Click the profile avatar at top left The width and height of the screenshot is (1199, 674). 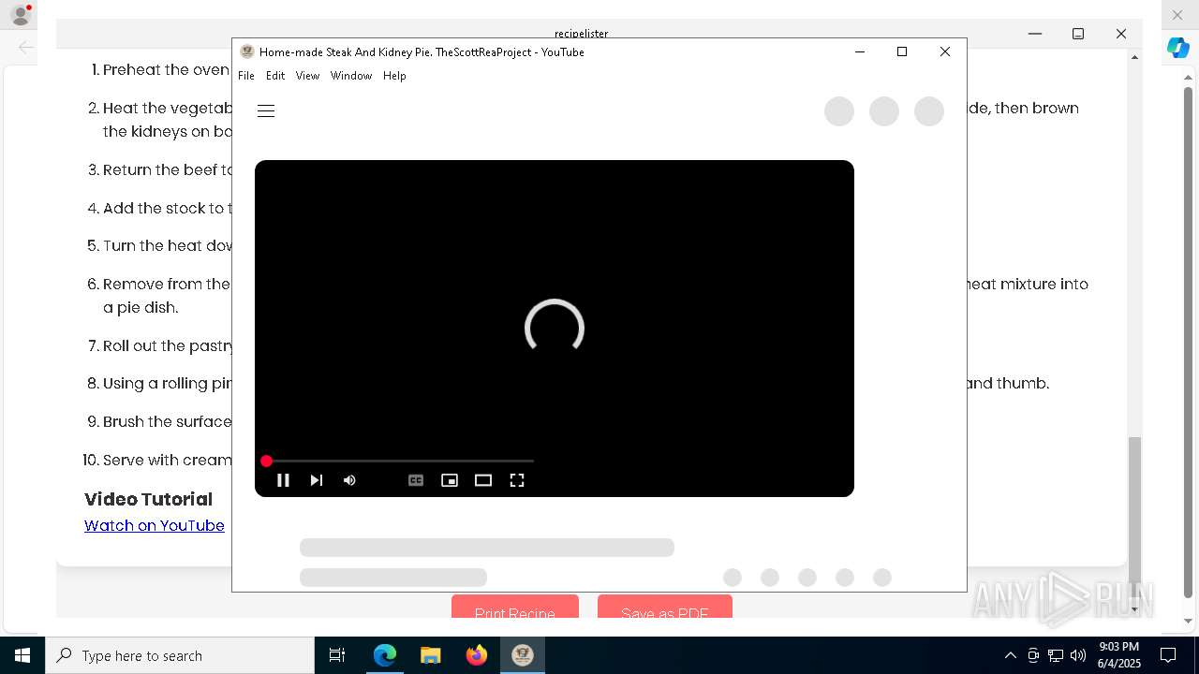pos(20,15)
